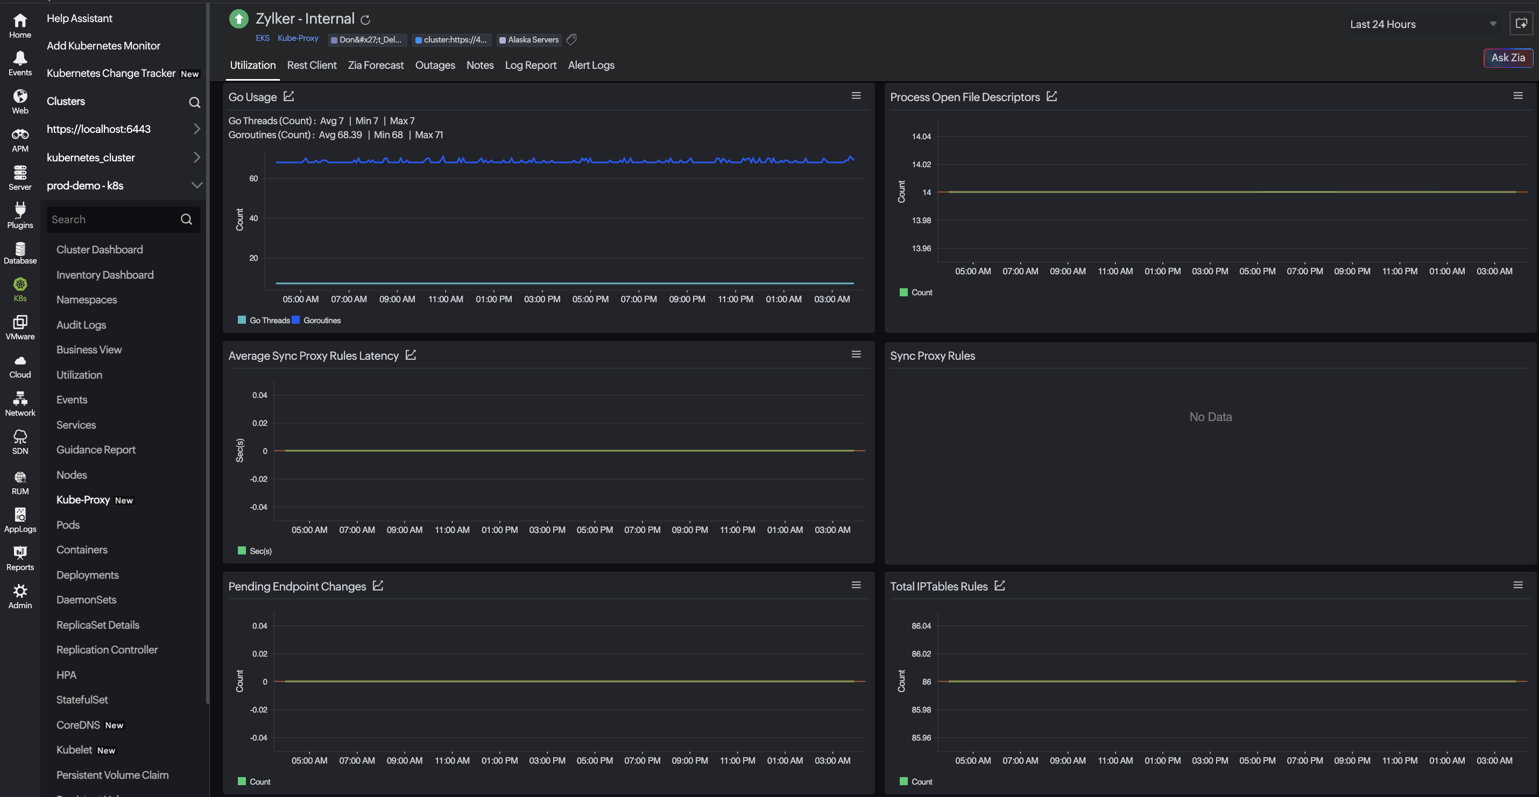Switch to the Rest Client tab
Viewport: 1539px width, 797px height.
[x=311, y=65]
